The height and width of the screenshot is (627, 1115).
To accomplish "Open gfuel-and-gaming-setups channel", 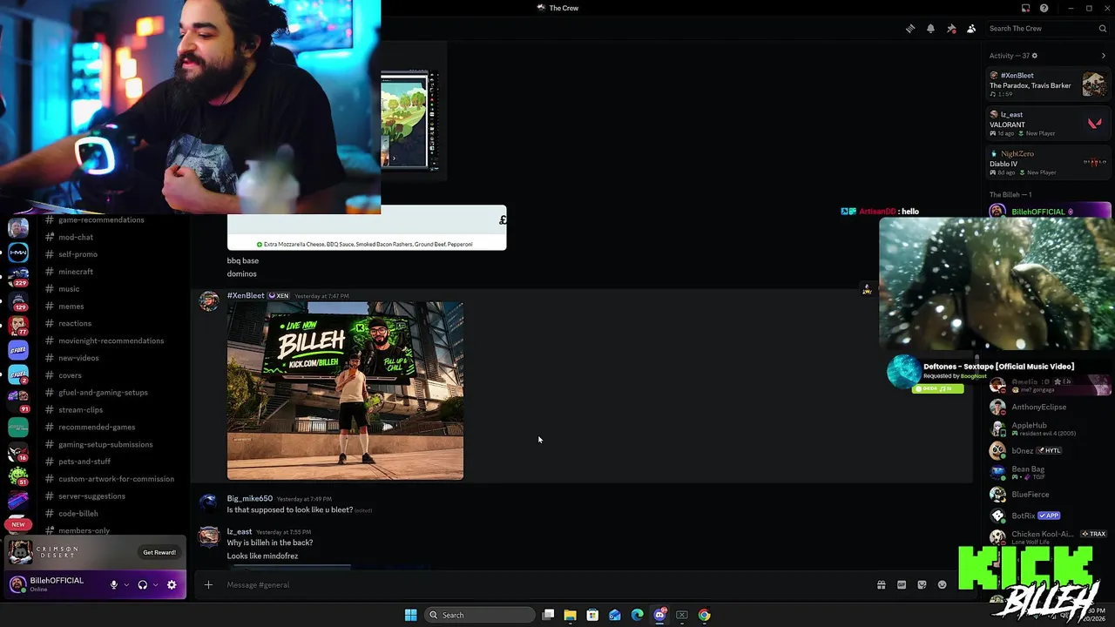I will point(103,393).
